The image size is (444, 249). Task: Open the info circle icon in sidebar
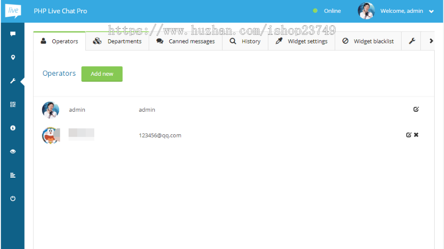(13, 128)
